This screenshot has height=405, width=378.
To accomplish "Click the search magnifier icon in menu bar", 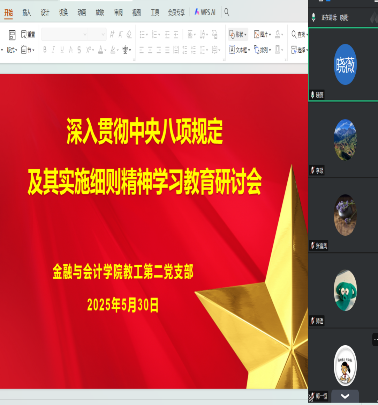I will coord(227,13).
